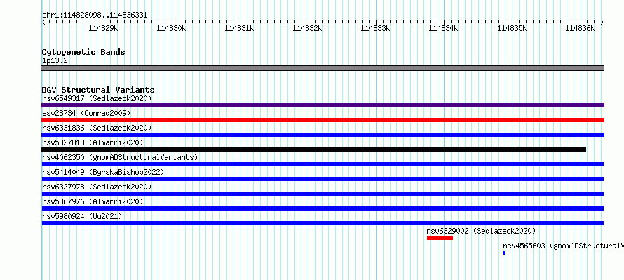Screen dimensions: 624x280
Task: Click the nsv5827818 (Almarri2020) label
Action: coord(93,142)
